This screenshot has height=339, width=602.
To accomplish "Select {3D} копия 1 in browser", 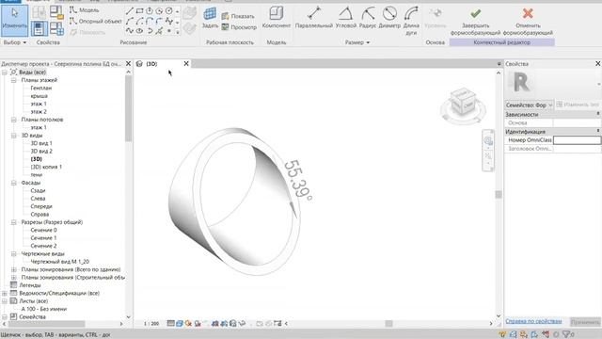I will [x=46, y=168].
